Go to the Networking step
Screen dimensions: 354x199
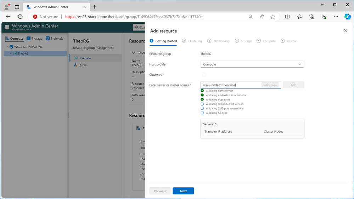[218, 41]
